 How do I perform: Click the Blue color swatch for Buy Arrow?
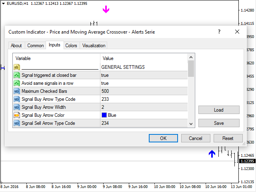[104, 115]
